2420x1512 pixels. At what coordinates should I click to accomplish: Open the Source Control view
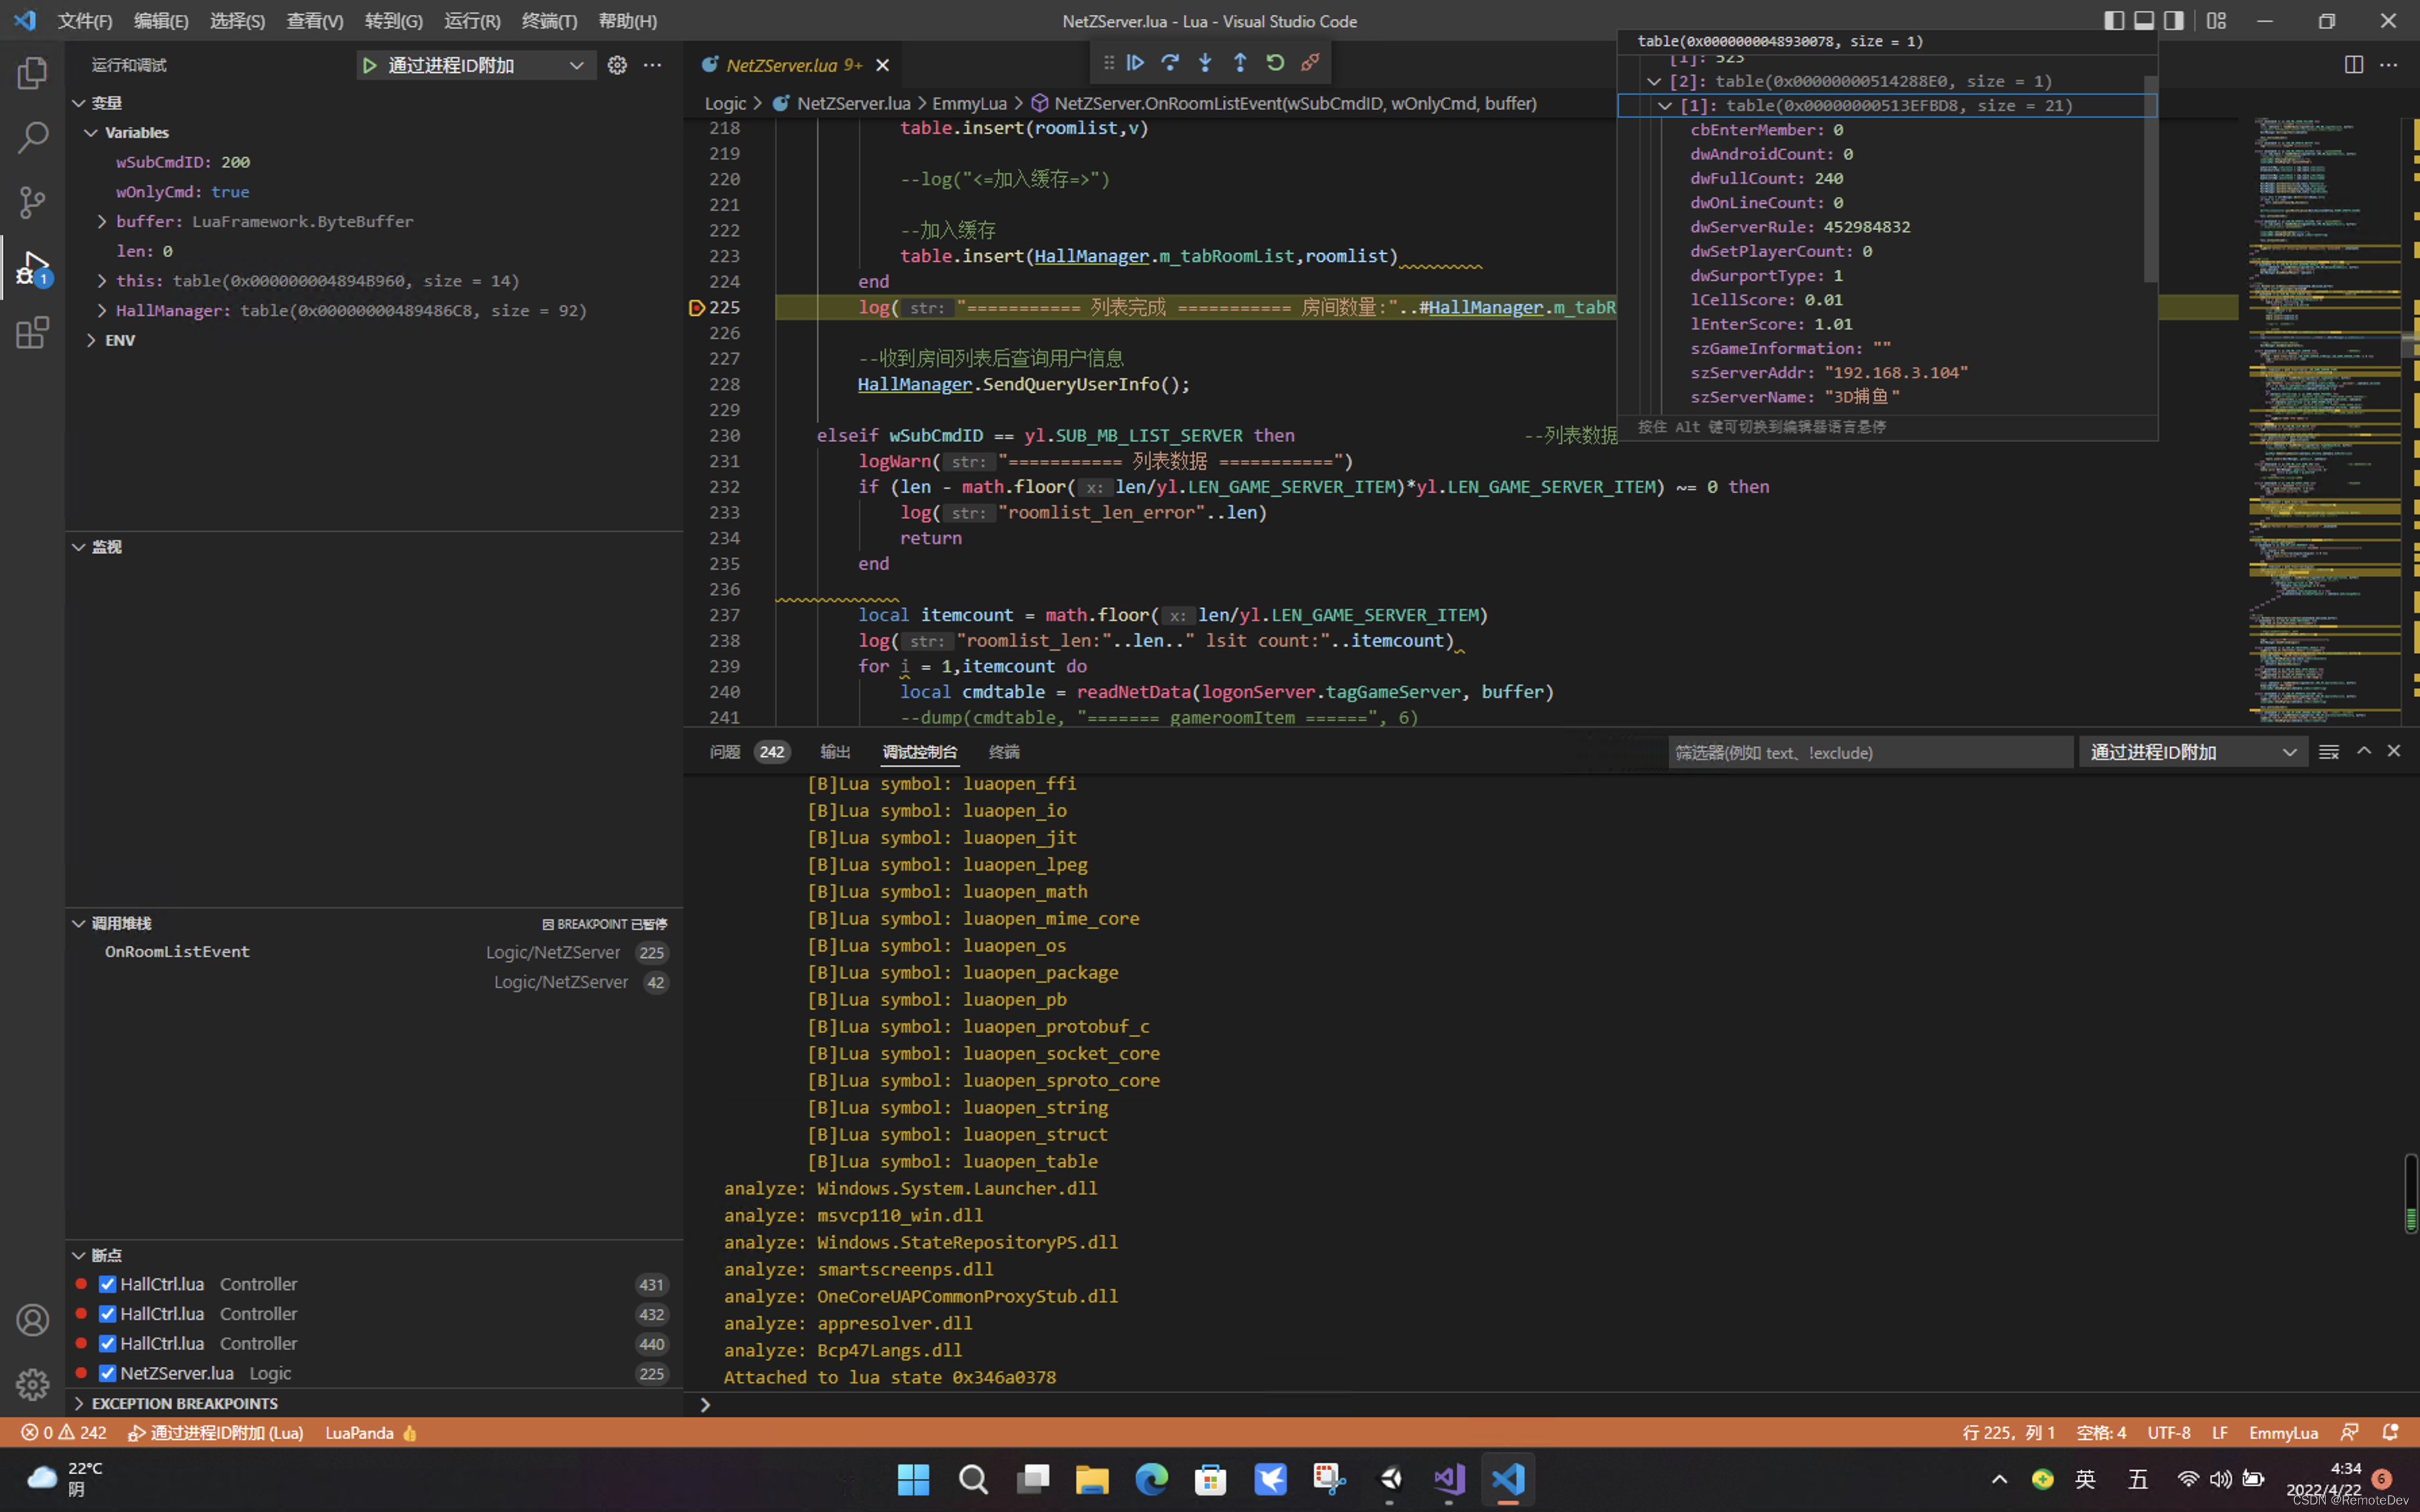click(32, 202)
